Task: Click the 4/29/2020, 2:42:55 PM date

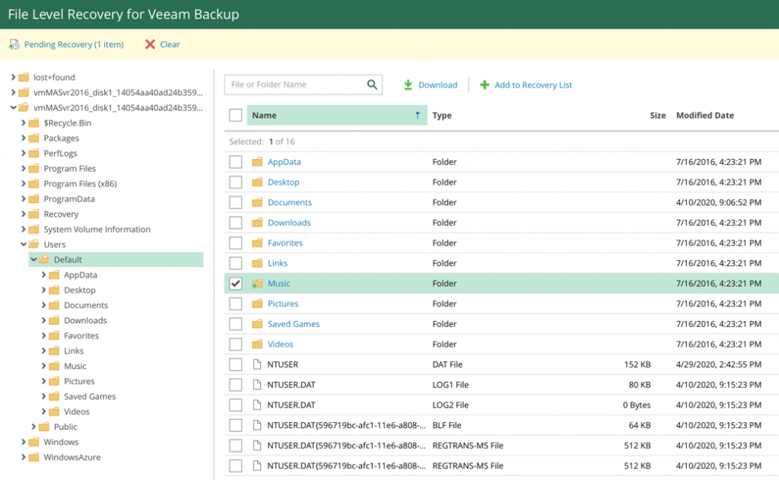Action: coord(718,364)
